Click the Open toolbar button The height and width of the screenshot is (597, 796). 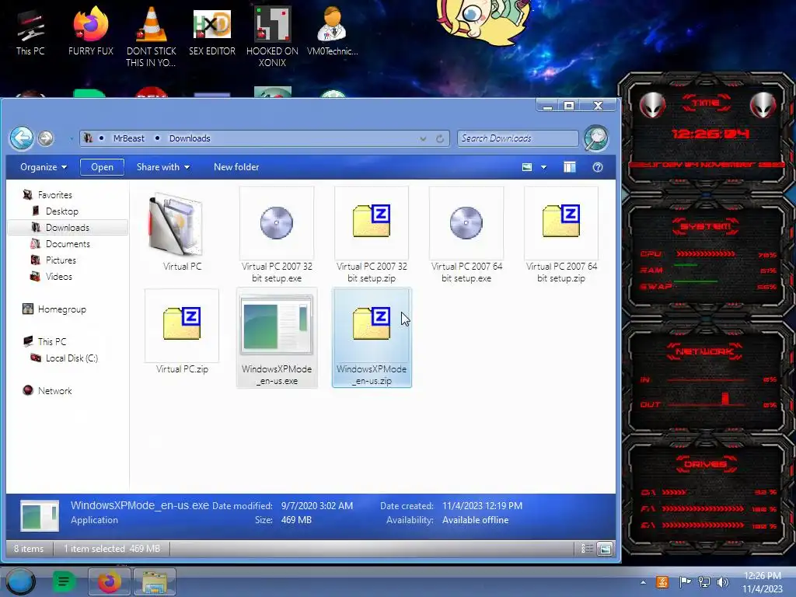pyautogui.click(x=102, y=167)
